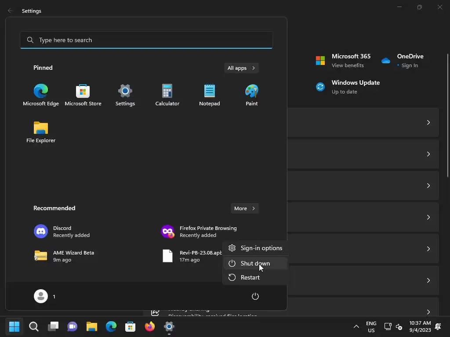Open Microsoft Edge from taskbar
Screen dimensions: 450x337
coord(111,326)
